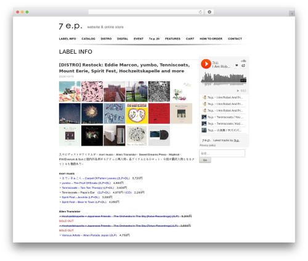Screen dimensions: 308x261
Task: Open Various Artists Alien Parade Japan link
Action: click(x=89, y=235)
